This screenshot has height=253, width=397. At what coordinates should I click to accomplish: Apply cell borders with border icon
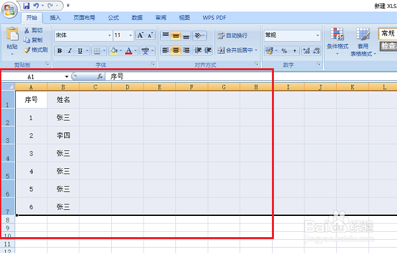point(97,51)
